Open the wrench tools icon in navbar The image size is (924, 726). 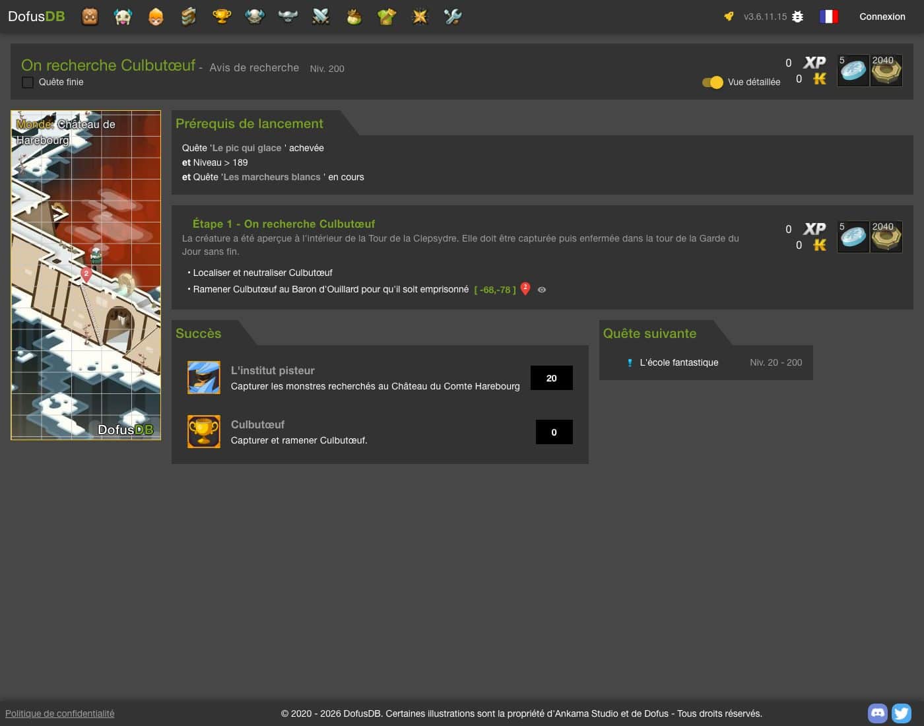(x=453, y=16)
